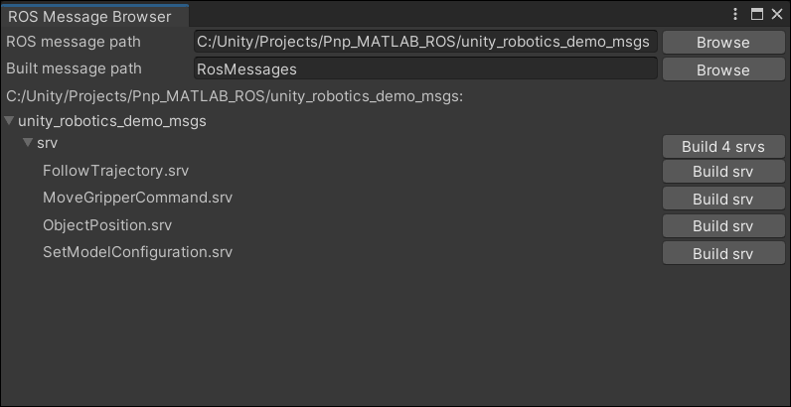Select the ROS Message Browser tab

coord(89,17)
